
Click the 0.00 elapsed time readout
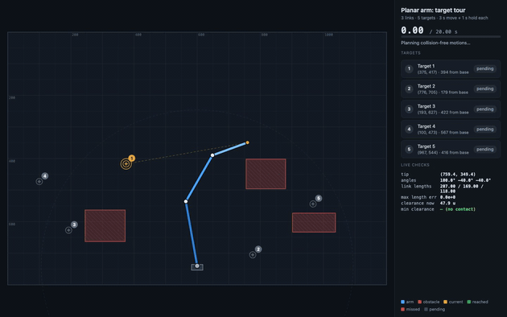pos(412,31)
